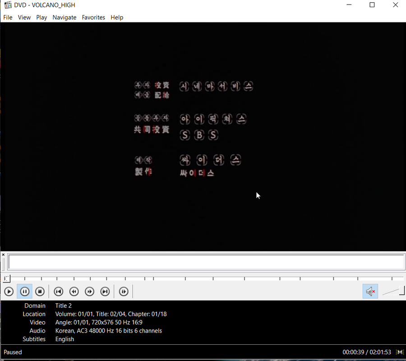Click the status bar icon beside time

click(400, 352)
